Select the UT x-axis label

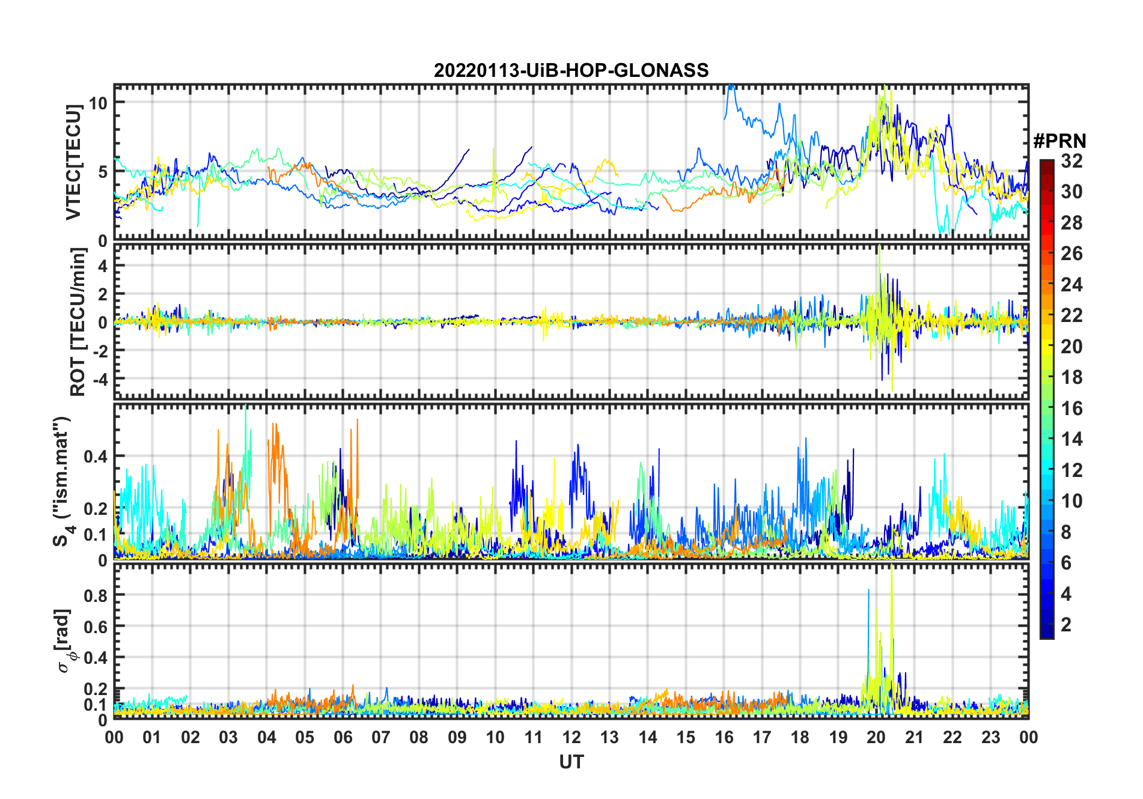[571, 762]
